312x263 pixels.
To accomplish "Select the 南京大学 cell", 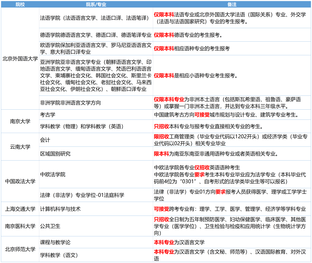I will coord(20,121).
